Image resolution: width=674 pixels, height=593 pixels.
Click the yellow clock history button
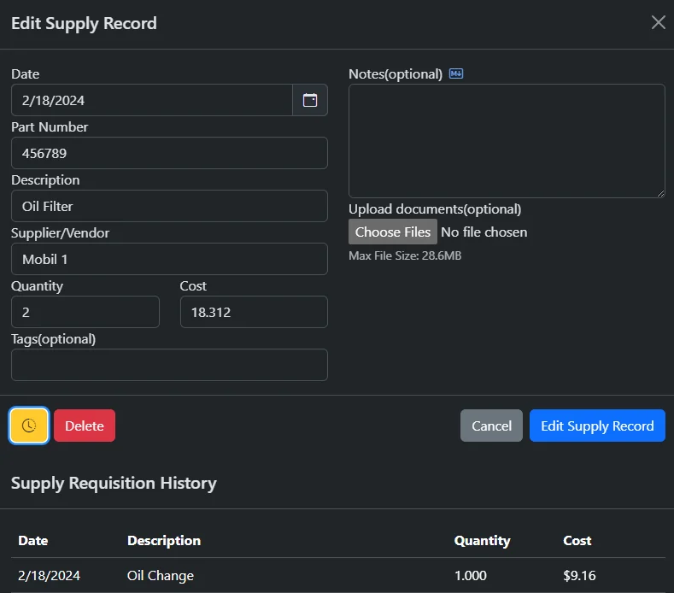[x=29, y=426]
